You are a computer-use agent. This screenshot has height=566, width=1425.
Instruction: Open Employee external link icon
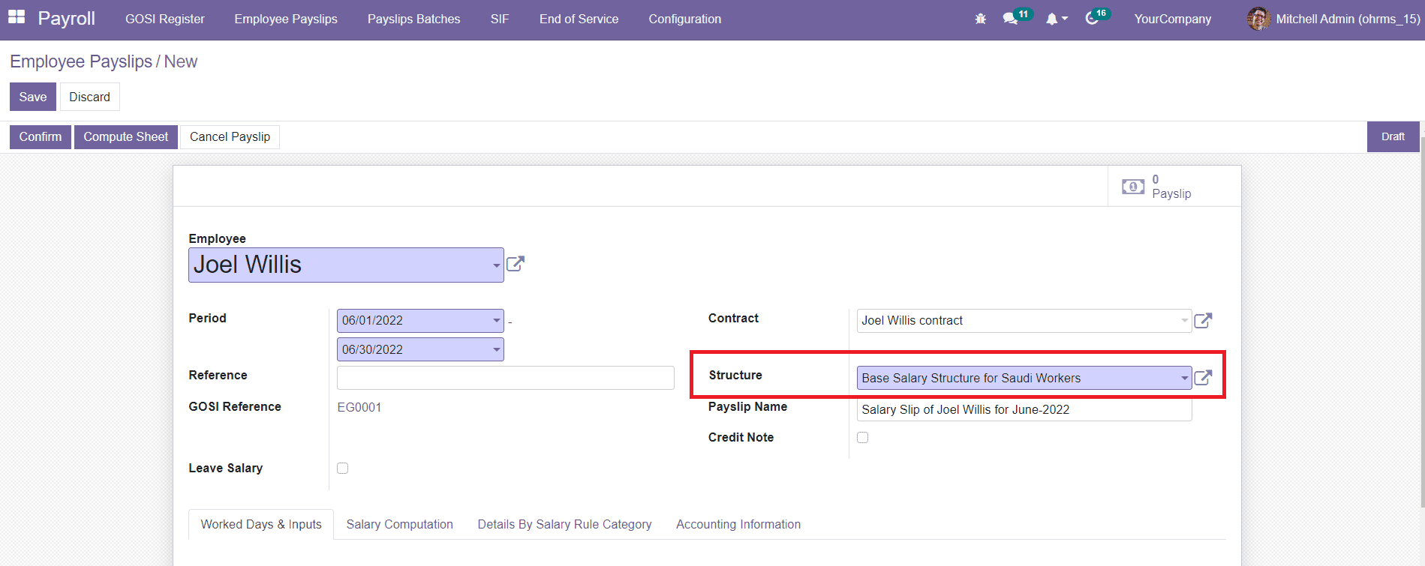[516, 264]
